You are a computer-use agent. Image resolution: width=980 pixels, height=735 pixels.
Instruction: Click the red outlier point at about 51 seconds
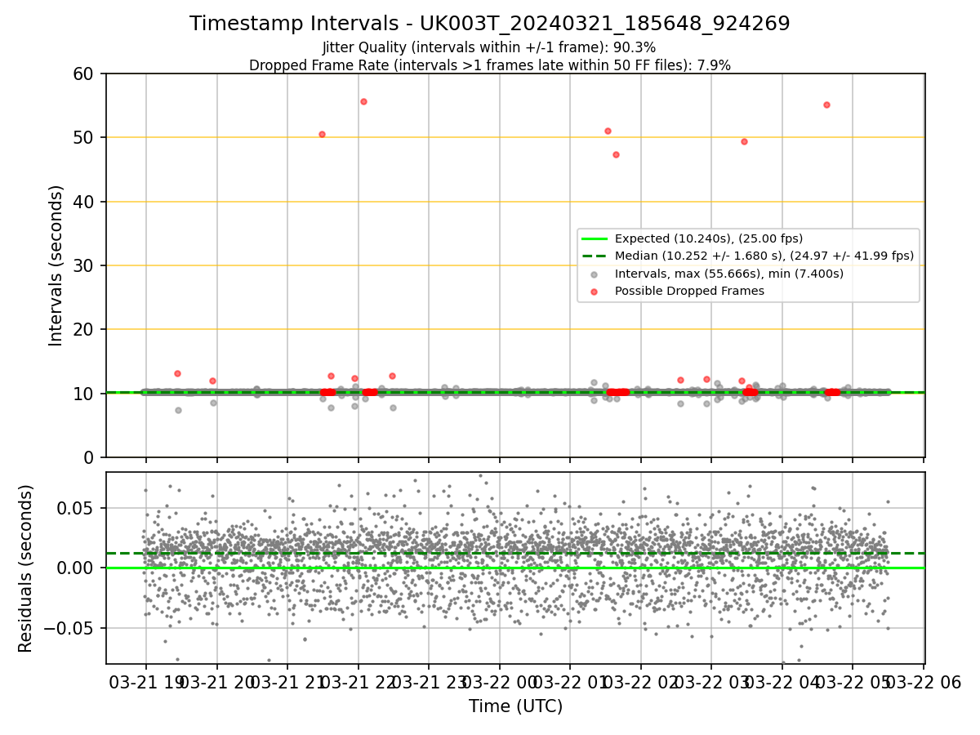[x=608, y=131]
